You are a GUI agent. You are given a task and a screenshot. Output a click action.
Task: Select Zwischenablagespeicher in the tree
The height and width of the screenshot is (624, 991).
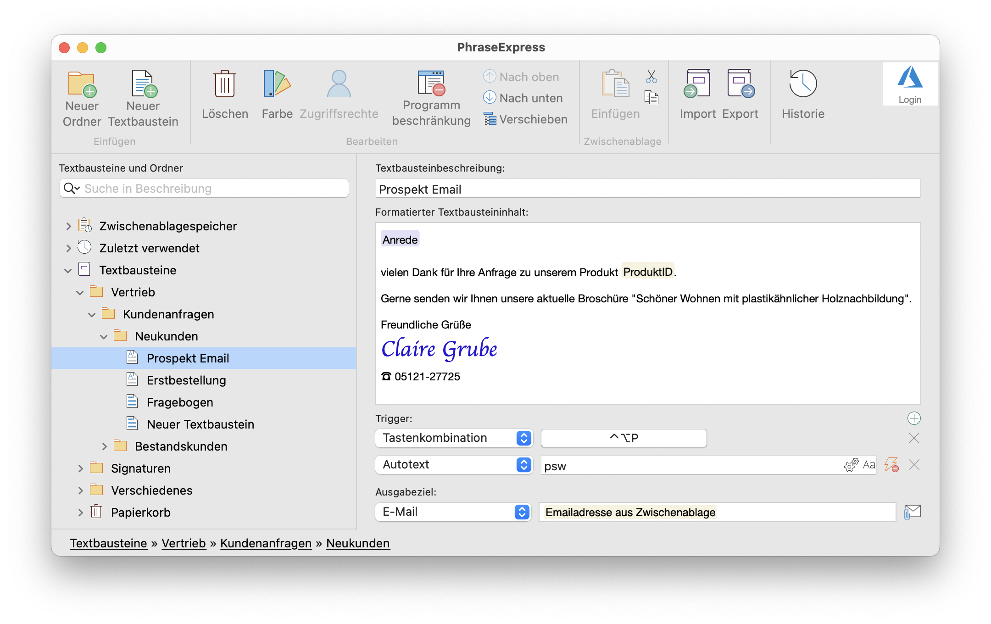pyautogui.click(x=168, y=226)
